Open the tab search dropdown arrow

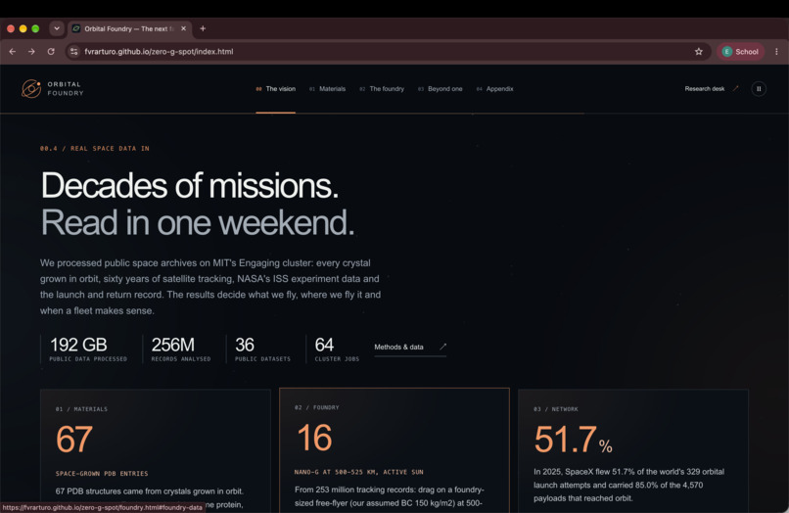(x=57, y=28)
